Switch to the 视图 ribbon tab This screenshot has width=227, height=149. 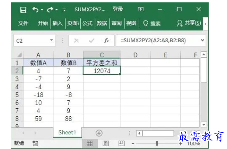(x=131, y=23)
